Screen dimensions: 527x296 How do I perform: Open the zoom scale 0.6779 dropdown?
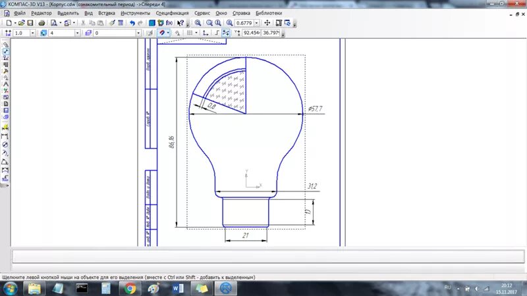point(257,23)
